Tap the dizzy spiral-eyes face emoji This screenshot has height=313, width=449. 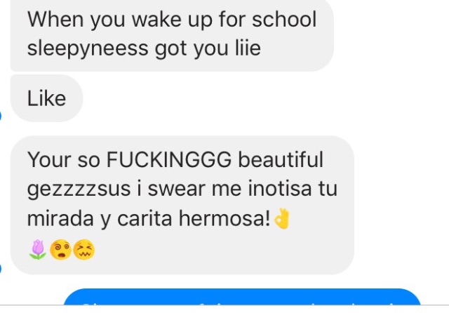point(61,250)
